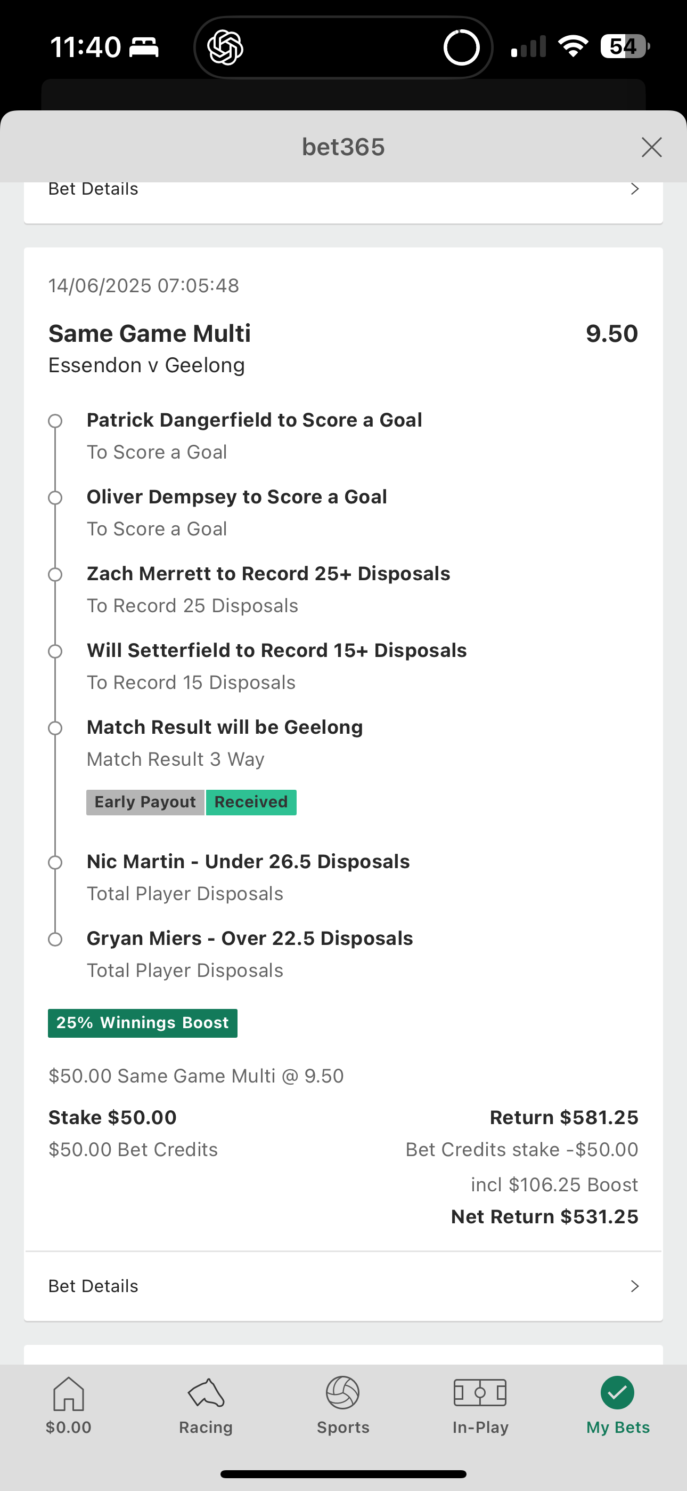This screenshot has width=687, height=1491.
Task: Expand Bet Details chevron at top card
Action: (635, 189)
